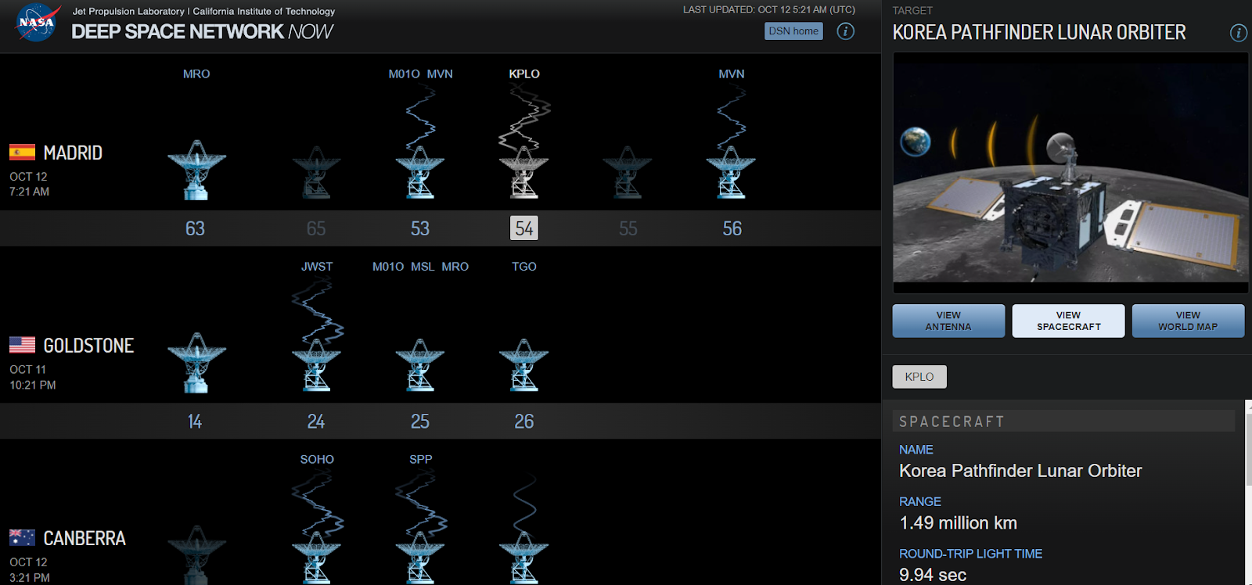Select Canberra inactive dim antenna dish
The width and height of the screenshot is (1252, 585).
(196, 555)
